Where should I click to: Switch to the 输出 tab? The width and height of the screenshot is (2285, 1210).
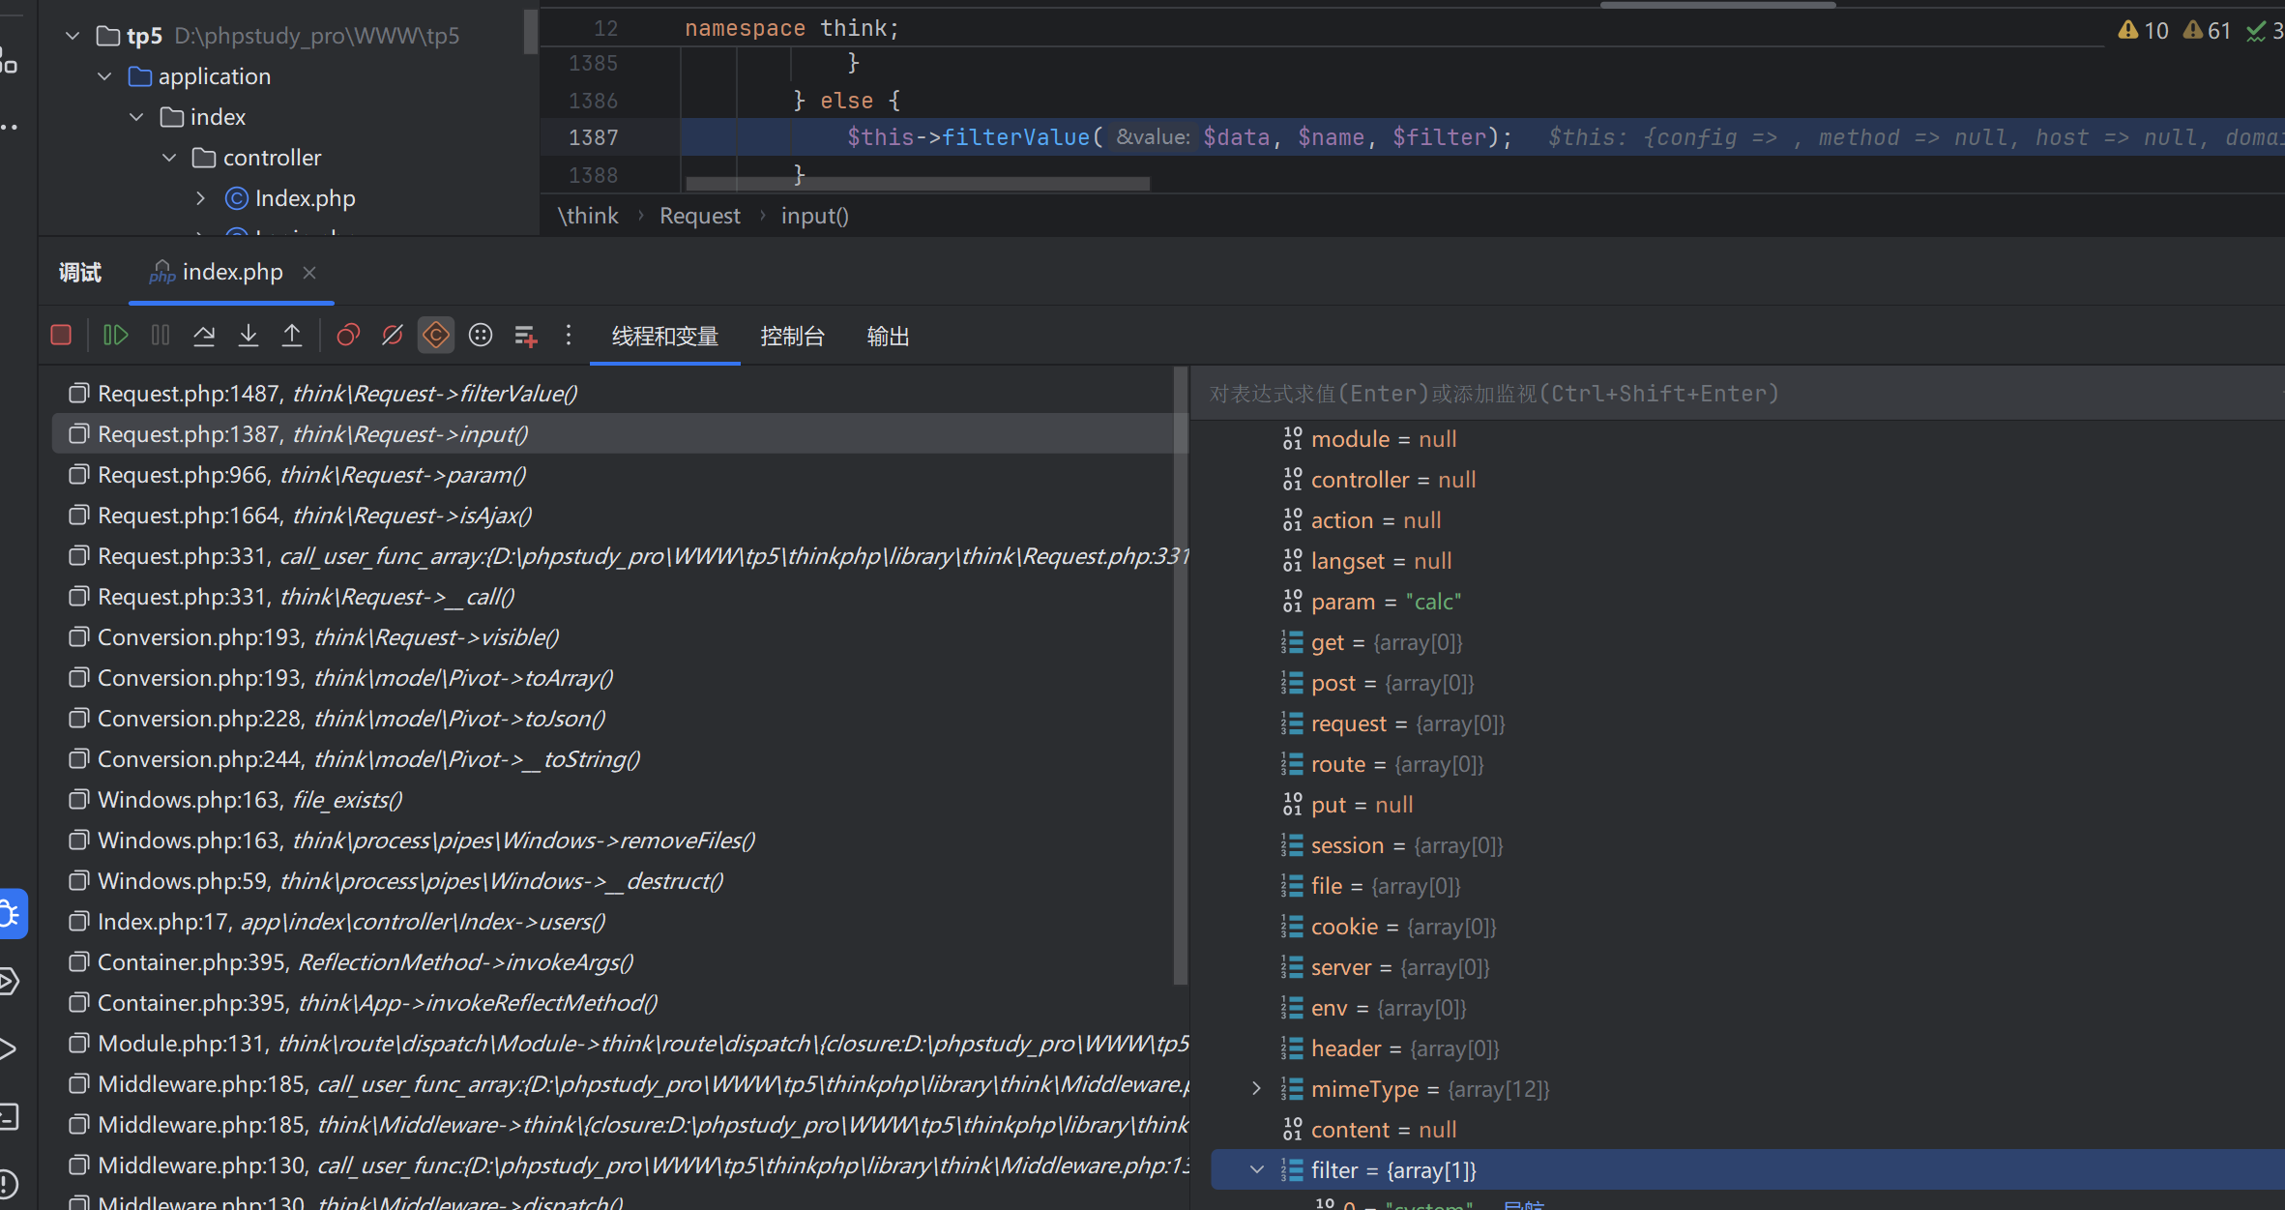click(x=888, y=337)
